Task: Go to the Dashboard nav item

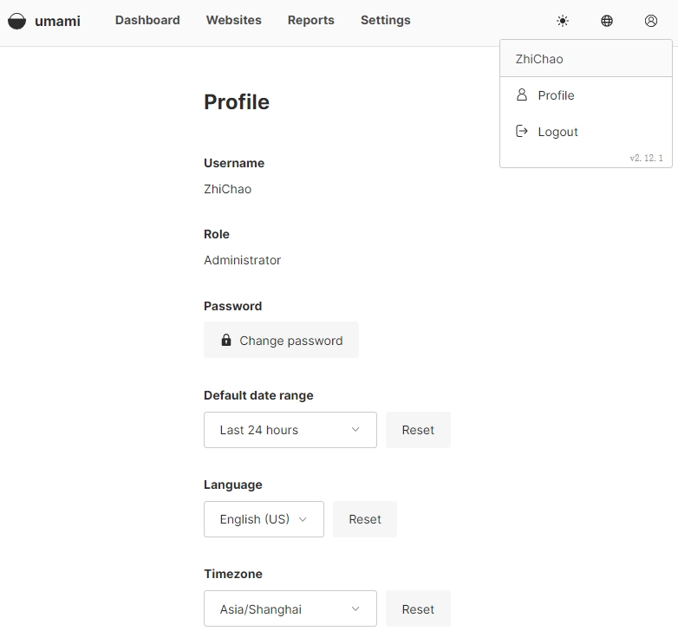Action: click(147, 20)
